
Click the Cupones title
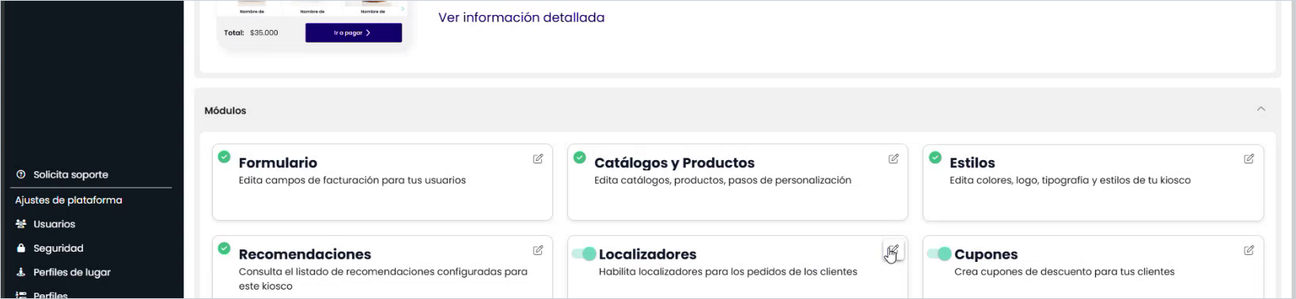986,254
